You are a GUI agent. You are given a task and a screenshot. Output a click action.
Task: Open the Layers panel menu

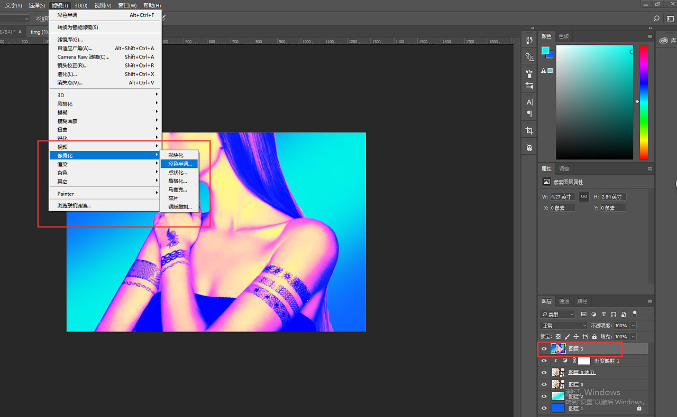(649, 301)
